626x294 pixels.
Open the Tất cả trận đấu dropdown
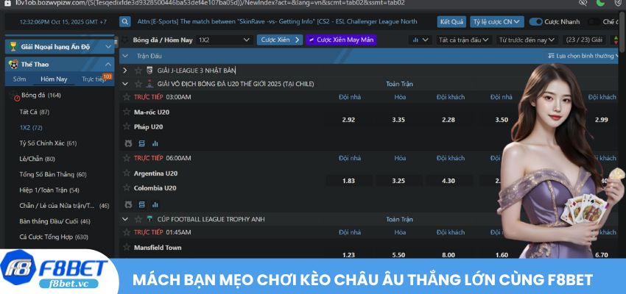[x=463, y=40]
